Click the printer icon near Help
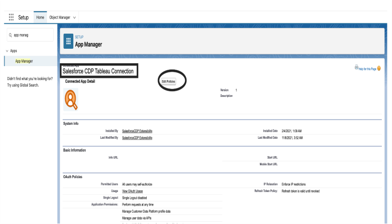 (x=356, y=67)
